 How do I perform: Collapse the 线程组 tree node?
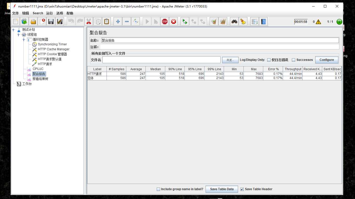[x=18, y=35]
